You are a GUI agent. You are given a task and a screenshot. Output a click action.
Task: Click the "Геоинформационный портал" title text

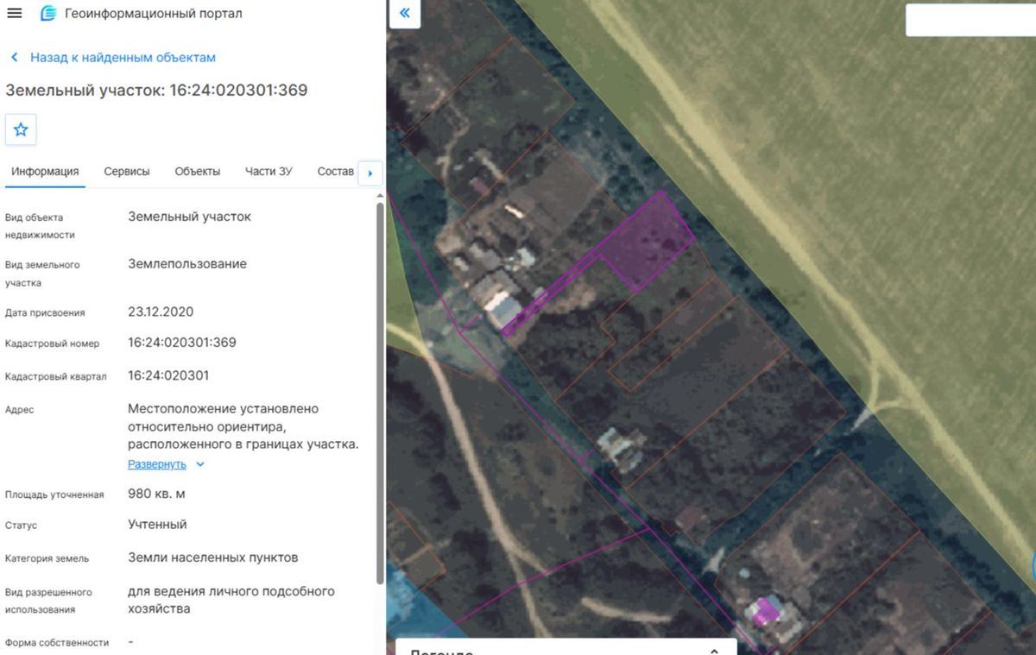(154, 14)
